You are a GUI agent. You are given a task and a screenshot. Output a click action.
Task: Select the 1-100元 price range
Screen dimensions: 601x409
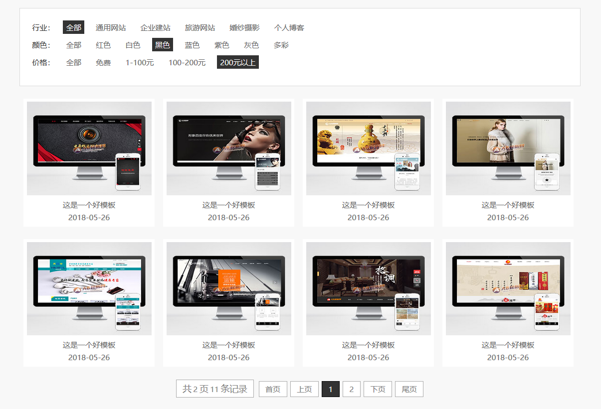click(x=140, y=62)
